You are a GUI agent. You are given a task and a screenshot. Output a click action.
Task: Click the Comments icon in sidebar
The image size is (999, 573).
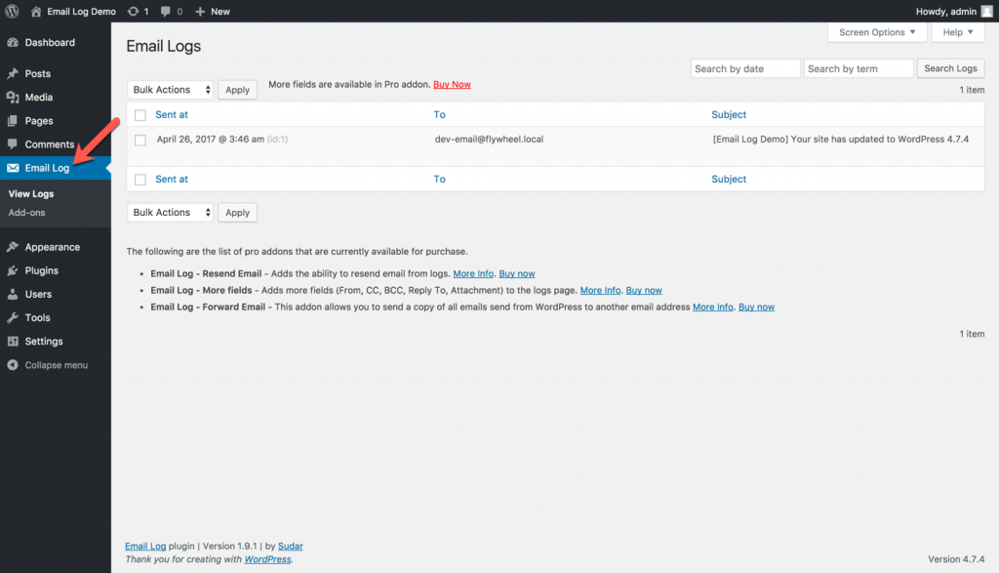[13, 144]
